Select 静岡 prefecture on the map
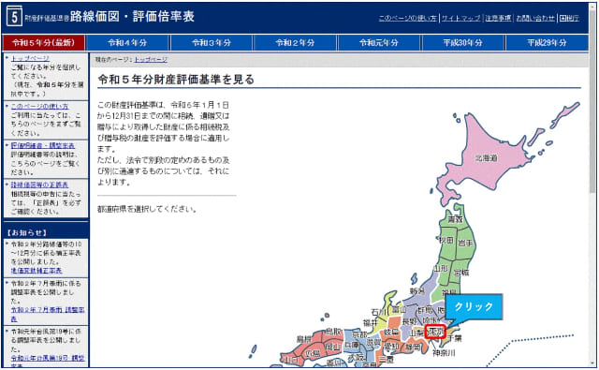 click(413, 348)
